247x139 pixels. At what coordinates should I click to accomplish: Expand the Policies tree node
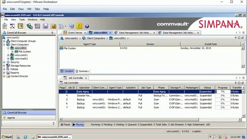pos(4,69)
